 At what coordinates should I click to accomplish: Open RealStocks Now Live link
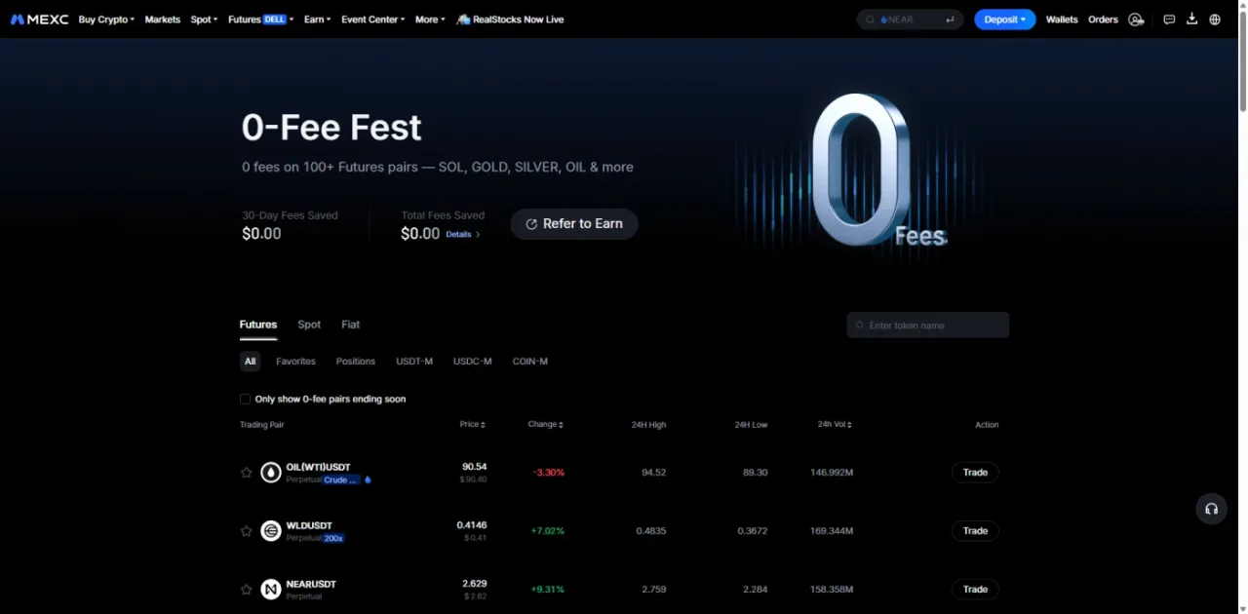tap(510, 19)
